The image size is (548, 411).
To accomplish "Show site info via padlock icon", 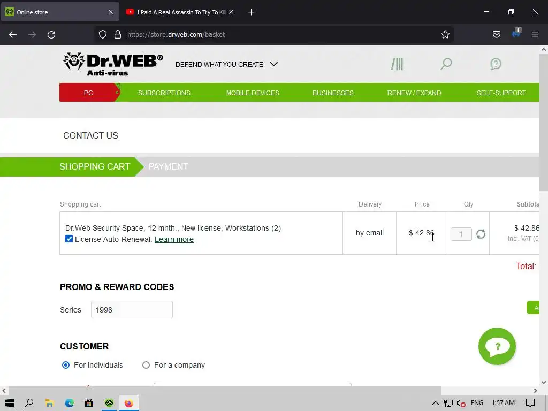I will 118,34.
